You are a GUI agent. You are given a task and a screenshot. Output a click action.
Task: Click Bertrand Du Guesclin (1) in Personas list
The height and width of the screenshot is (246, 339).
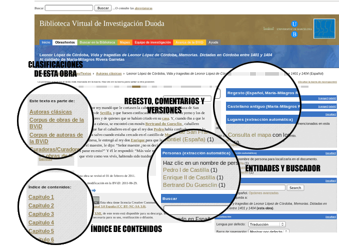point(194,185)
